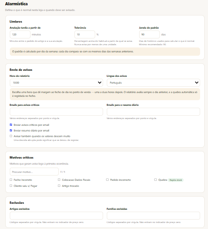Viewport: 208px width, 229px height.
Task: Click the Procurar motivo search box
Action: (x=34, y=172)
